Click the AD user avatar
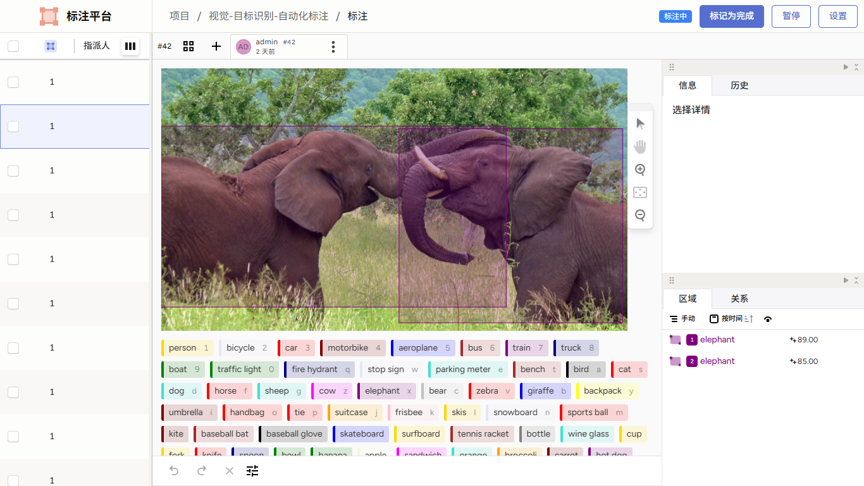Screen dimensions: 864x486 pyautogui.click(x=244, y=47)
